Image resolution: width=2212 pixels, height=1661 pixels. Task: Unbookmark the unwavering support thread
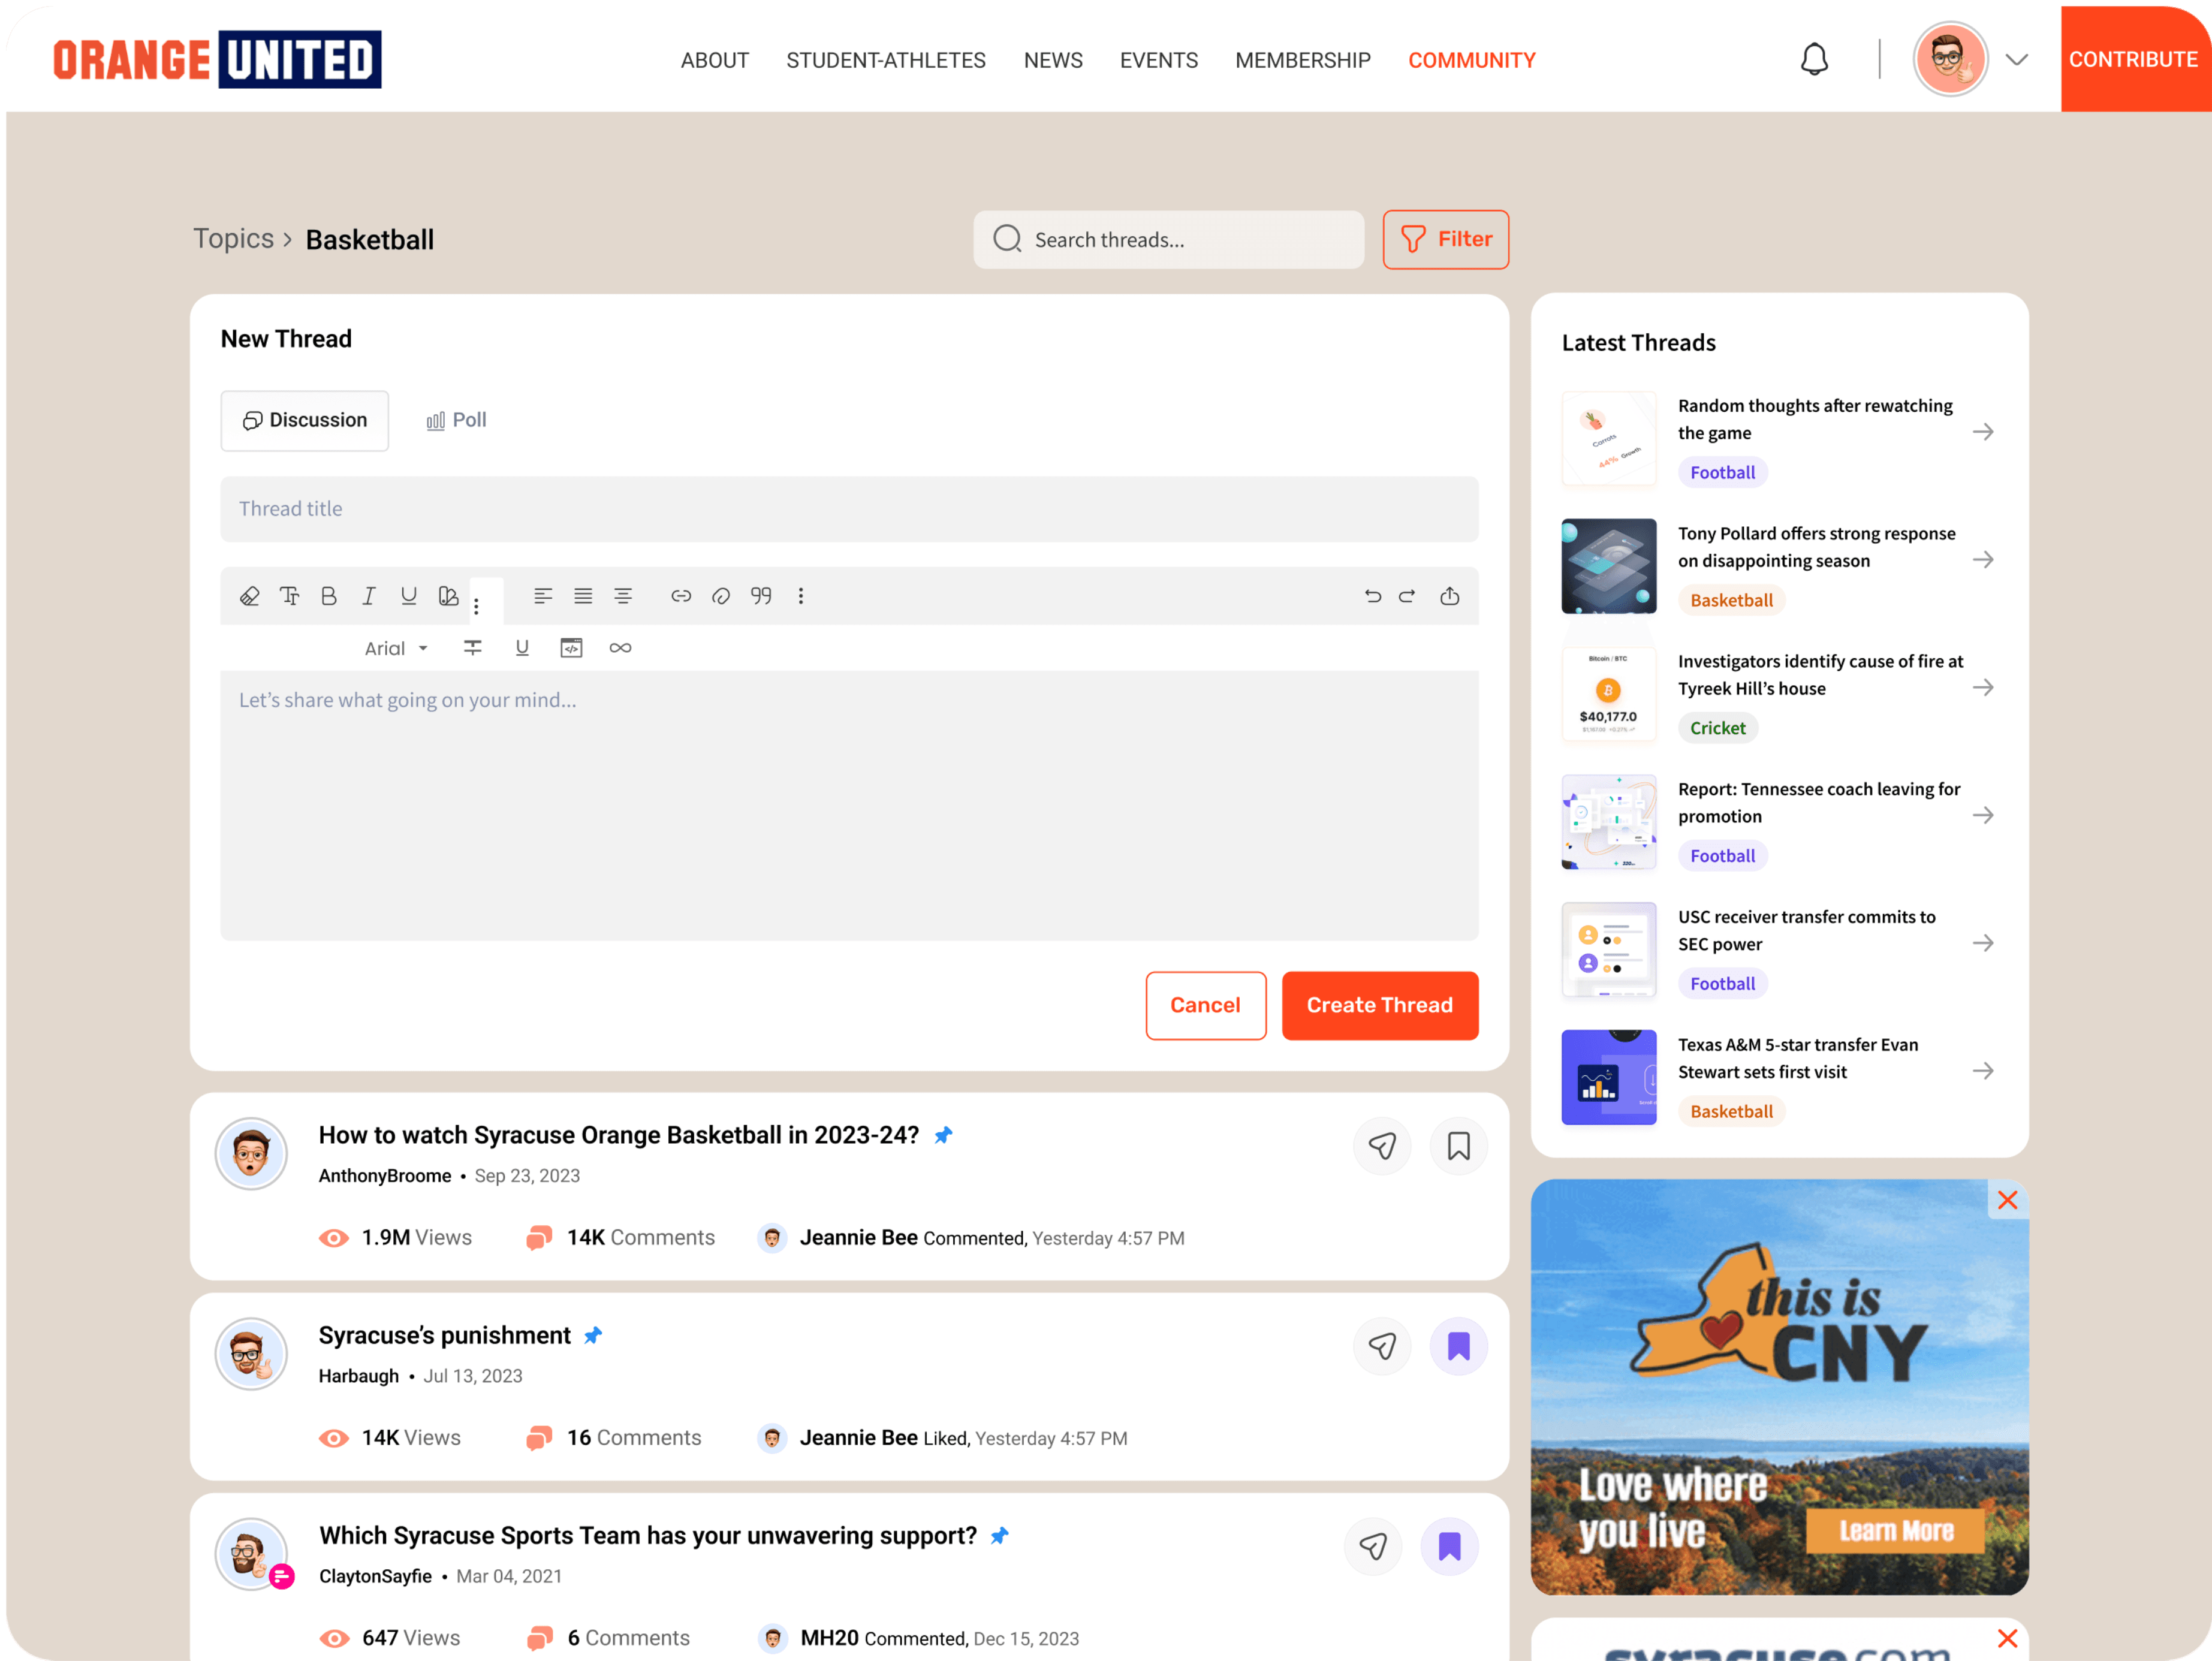pyautogui.click(x=1449, y=1546)
